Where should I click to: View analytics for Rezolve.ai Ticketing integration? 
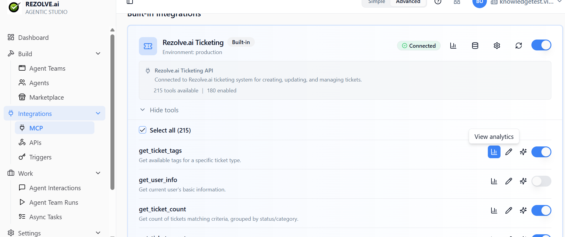point(453,46)
